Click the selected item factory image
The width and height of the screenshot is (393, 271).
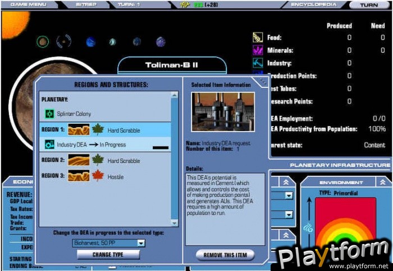pyautogui.click(x=223, y=111)
